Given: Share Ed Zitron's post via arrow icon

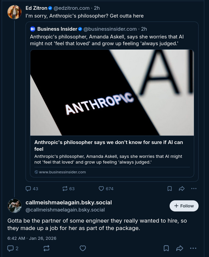Looking at the screenshot, I should click(x=182, y=189).
